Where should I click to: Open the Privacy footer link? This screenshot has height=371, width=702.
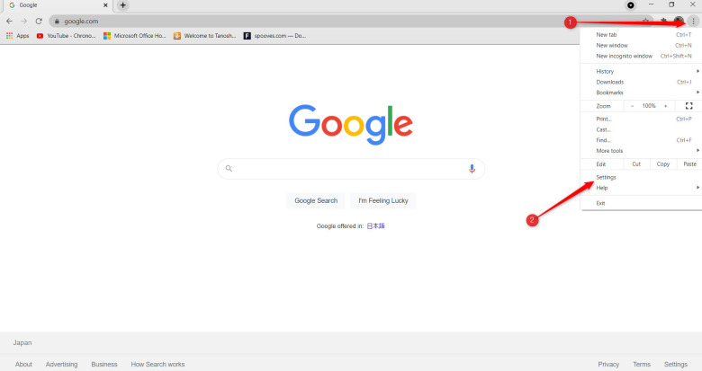pos(609,365)
